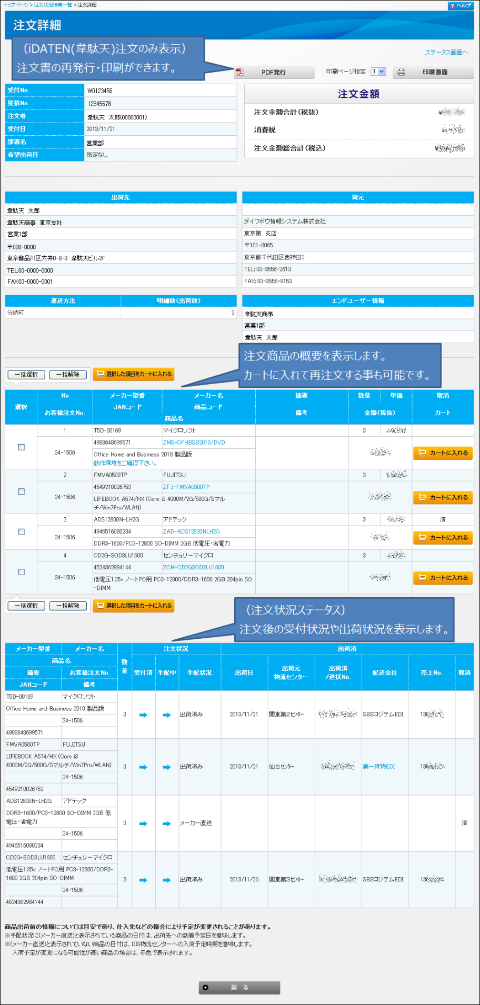
Task: Open the ステータス画面へ link
Action: pyautogui.click(x=446, y=52)
